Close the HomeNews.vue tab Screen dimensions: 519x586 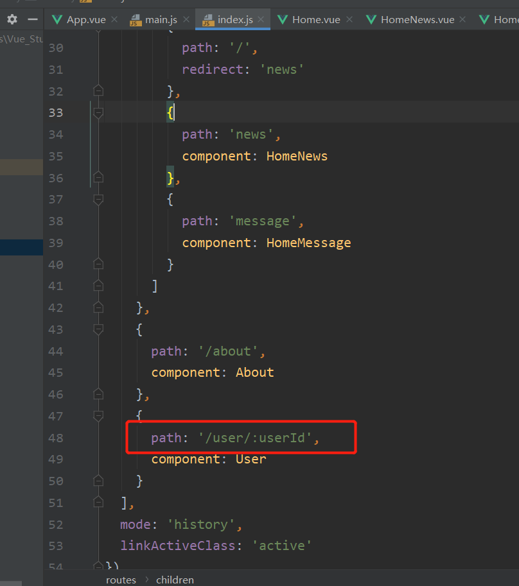point(462,19)
